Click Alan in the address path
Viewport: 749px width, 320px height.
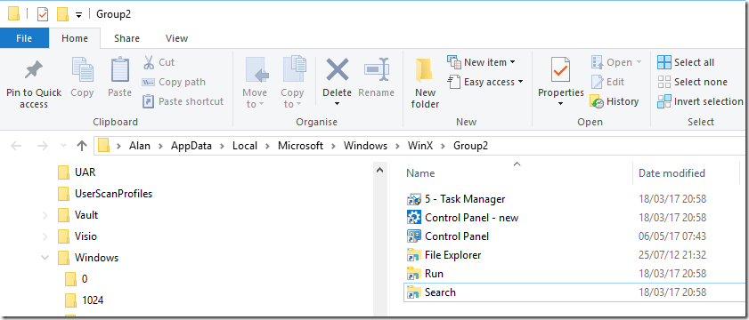140,146
